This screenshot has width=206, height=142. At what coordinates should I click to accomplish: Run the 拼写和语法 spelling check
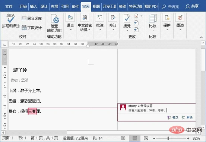pyautogui.click(x=11, y=21)
